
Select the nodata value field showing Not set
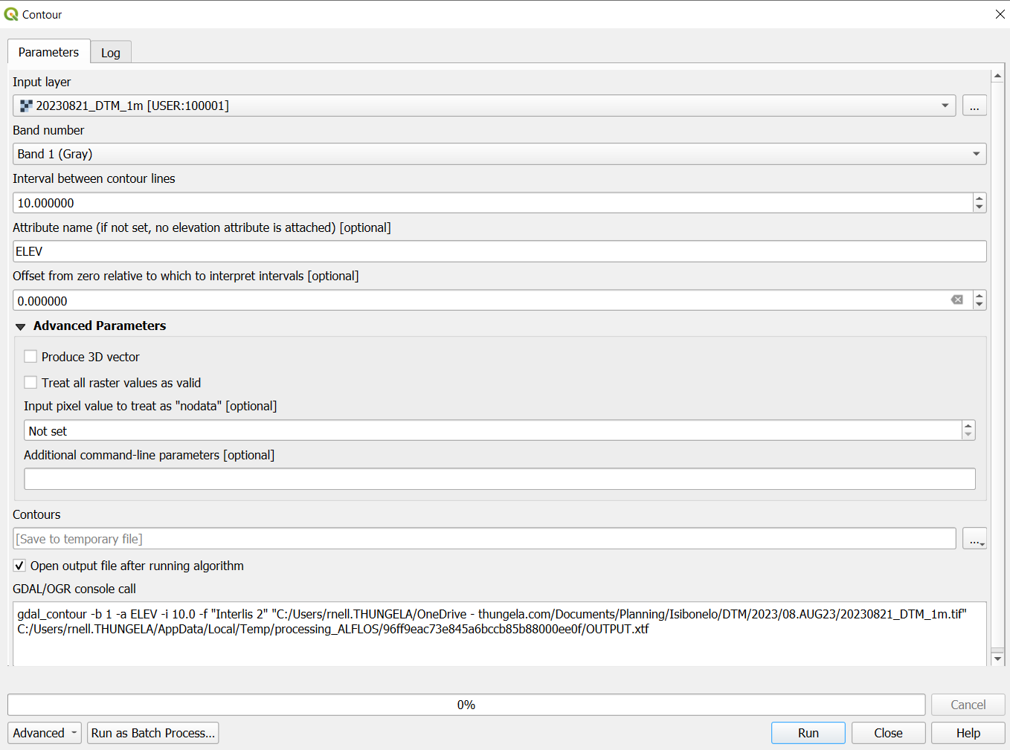point(491,430)
